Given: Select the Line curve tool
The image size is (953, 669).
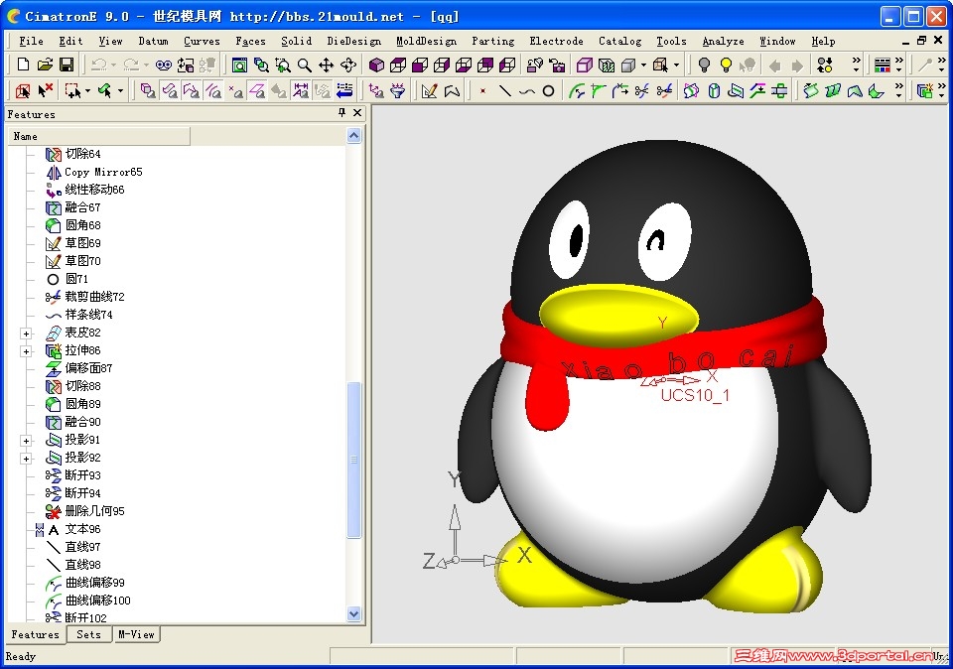Looking at the screenshot, I should pos(504,91).
